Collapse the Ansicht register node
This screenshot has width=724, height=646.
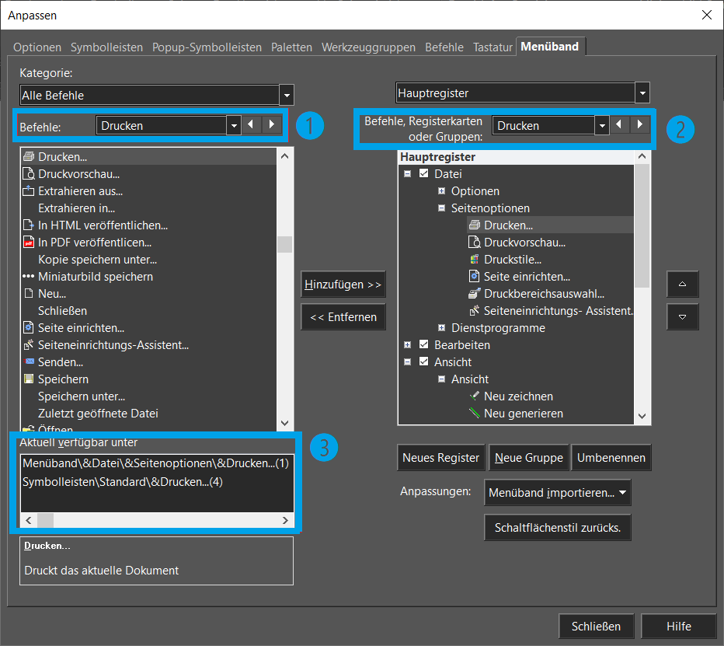point(407,361)
